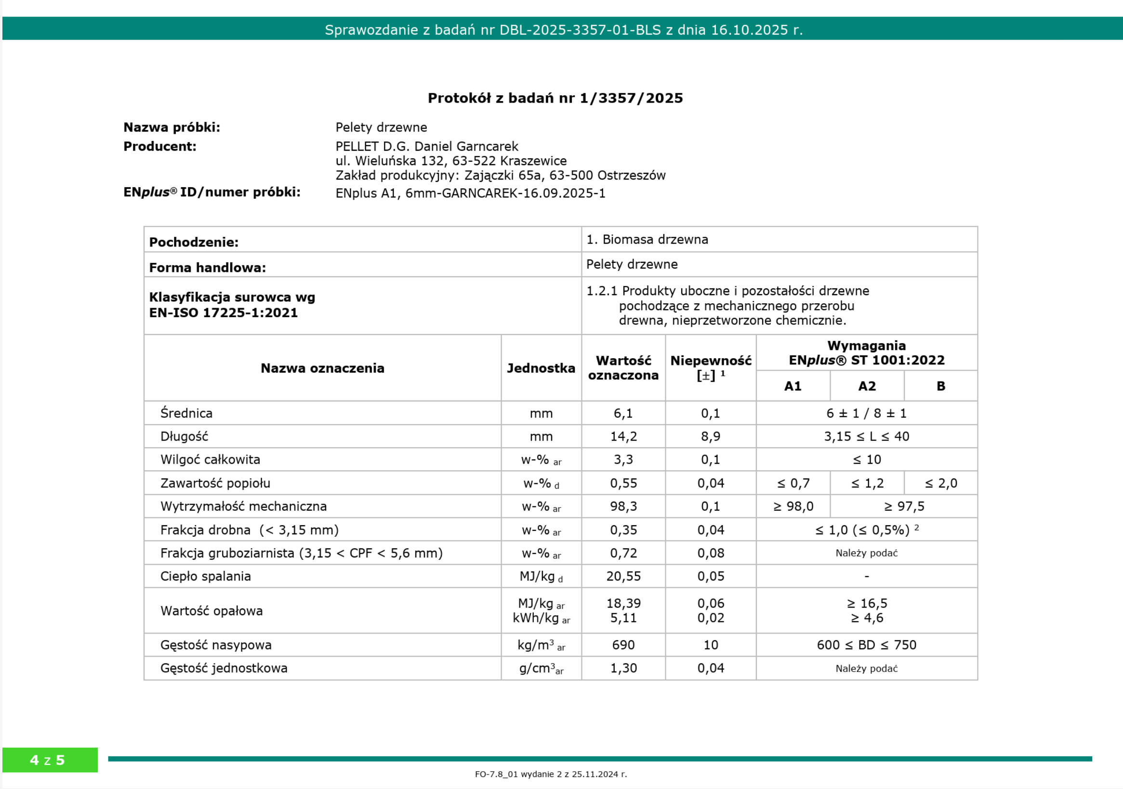
Task: Select the producer name 'PELLET D.G. Daniel Garncarek'
Action: click(x=426, y=146)
